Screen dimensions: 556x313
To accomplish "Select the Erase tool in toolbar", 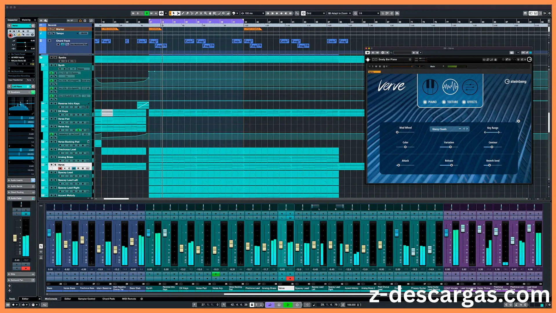I will [x=187, y=13].
